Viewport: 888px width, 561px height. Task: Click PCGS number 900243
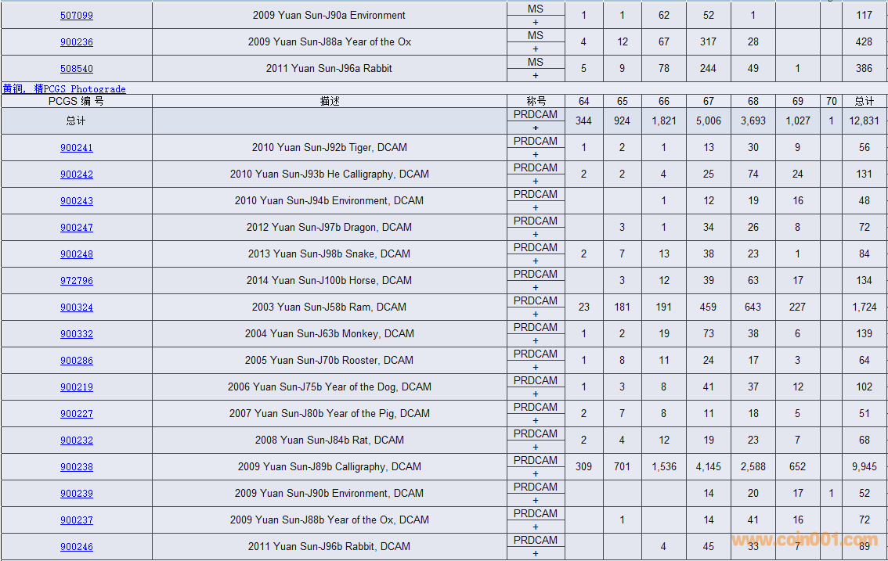pos(77,201)
